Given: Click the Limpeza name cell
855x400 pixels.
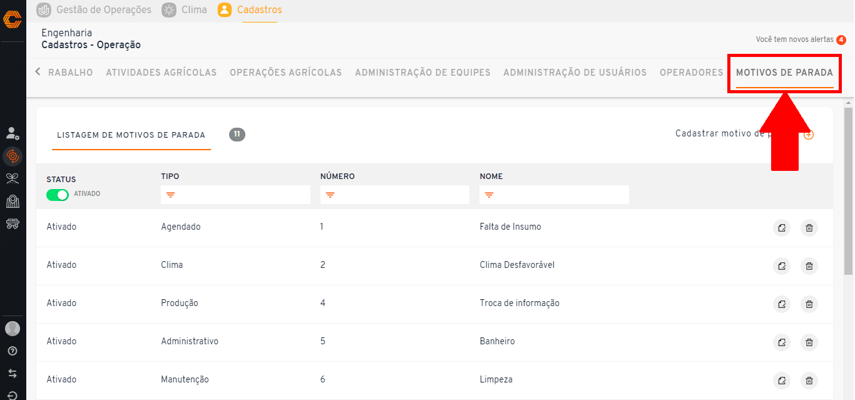Looking at the screenshot, I should [496, 379].
